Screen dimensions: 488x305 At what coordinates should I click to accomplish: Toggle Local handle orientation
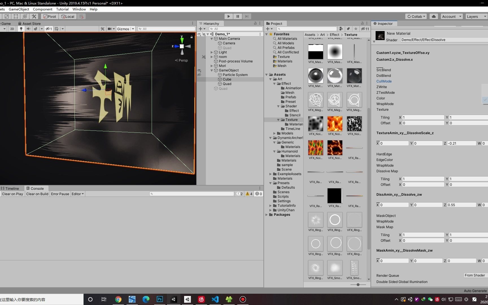pos(68,16)
